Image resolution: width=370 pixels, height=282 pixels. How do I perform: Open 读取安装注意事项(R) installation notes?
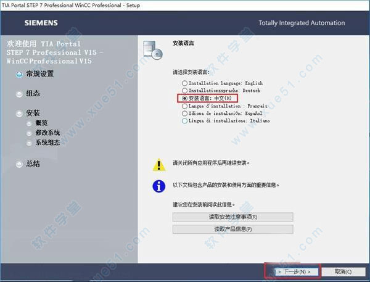233,217
